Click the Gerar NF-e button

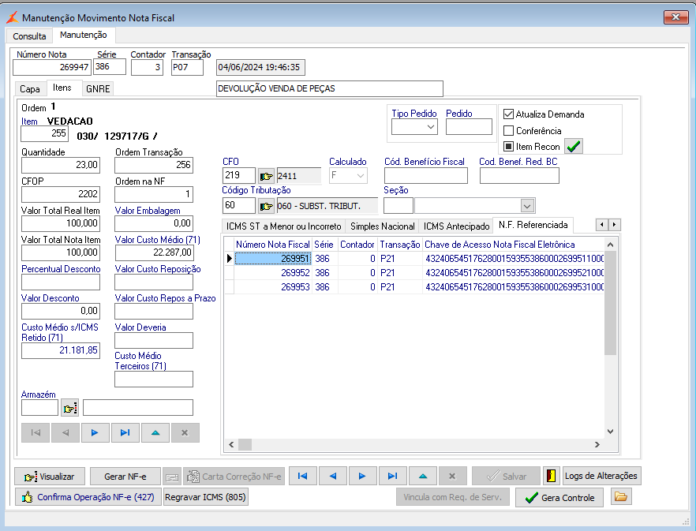[x=125, y=477]
